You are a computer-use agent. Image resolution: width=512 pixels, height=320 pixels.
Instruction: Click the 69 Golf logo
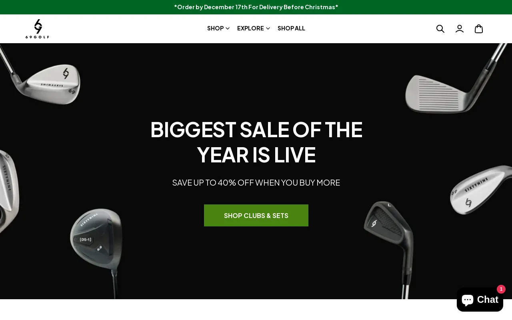[x=37, y=29]
